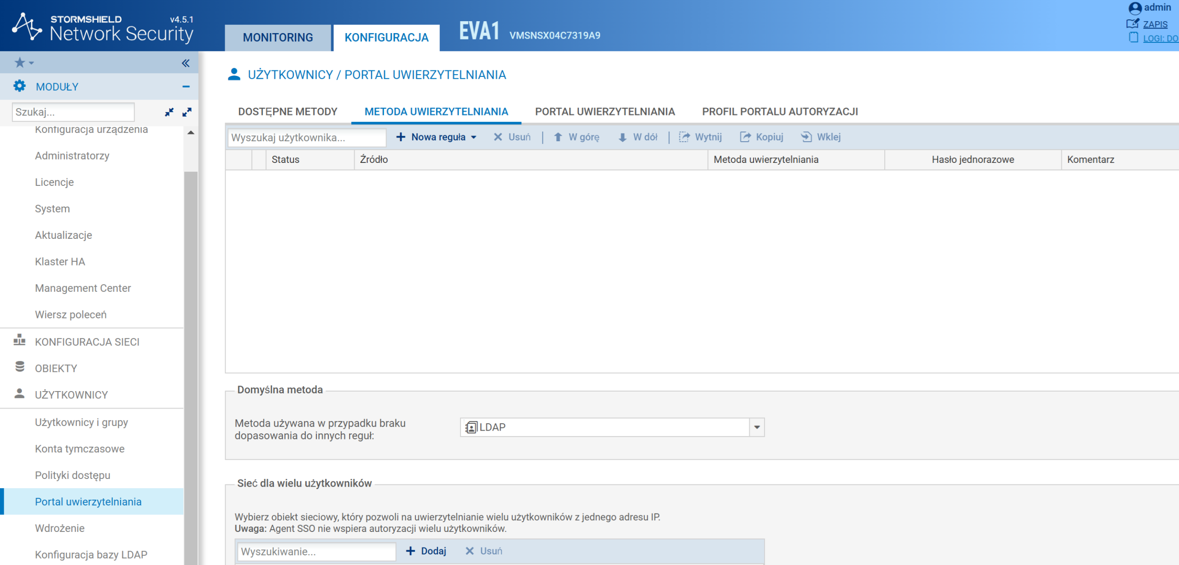This screenshot has height=565, width=1179.
Task: Expand LDAP default method combo arrow
Action: click(757, 427)
